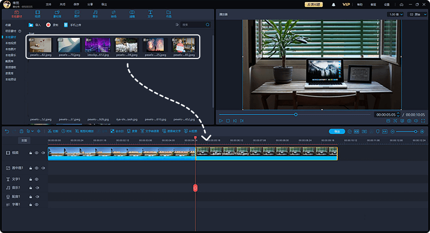Open the 滤镜 filters tab
430x233 pixels.
(132, 13)
